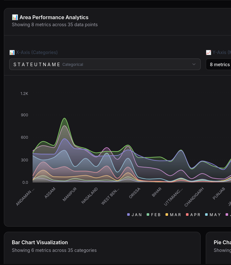Click the X-Axis chart icon

coord(12,52)
